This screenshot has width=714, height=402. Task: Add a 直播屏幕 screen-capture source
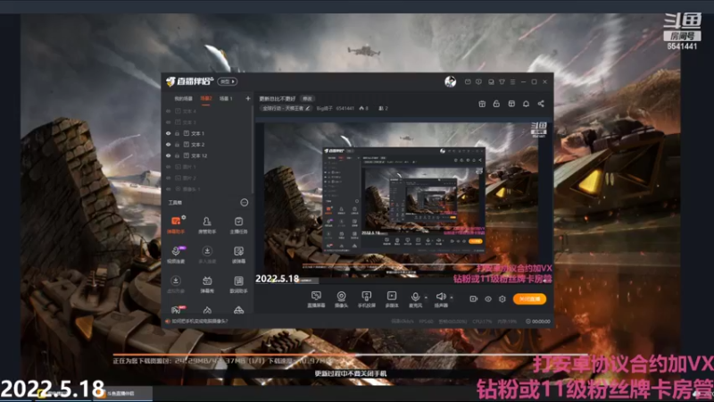click(316, 299)
